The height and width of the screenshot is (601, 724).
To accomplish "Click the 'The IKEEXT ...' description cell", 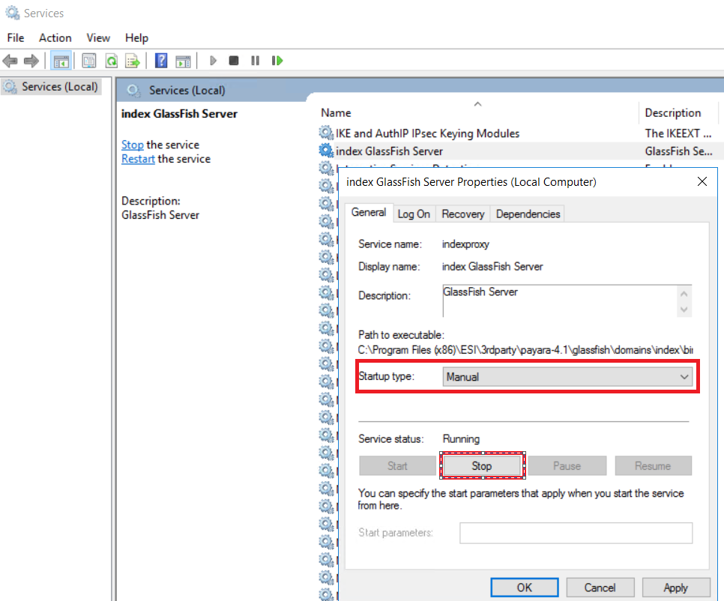I will pos(678,133).
